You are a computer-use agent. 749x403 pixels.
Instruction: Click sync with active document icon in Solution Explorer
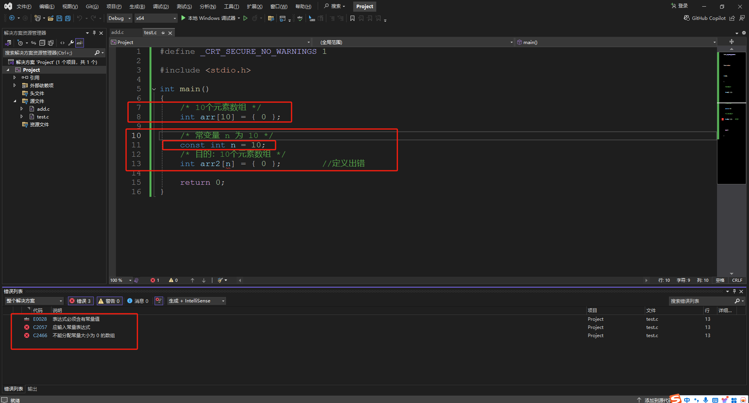pyautogui.click(x=34, y=43)
